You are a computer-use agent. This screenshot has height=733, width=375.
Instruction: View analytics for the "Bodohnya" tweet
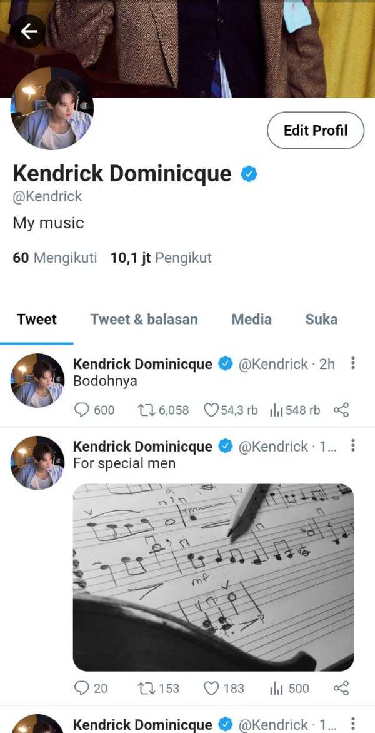[x=276, y=410]
